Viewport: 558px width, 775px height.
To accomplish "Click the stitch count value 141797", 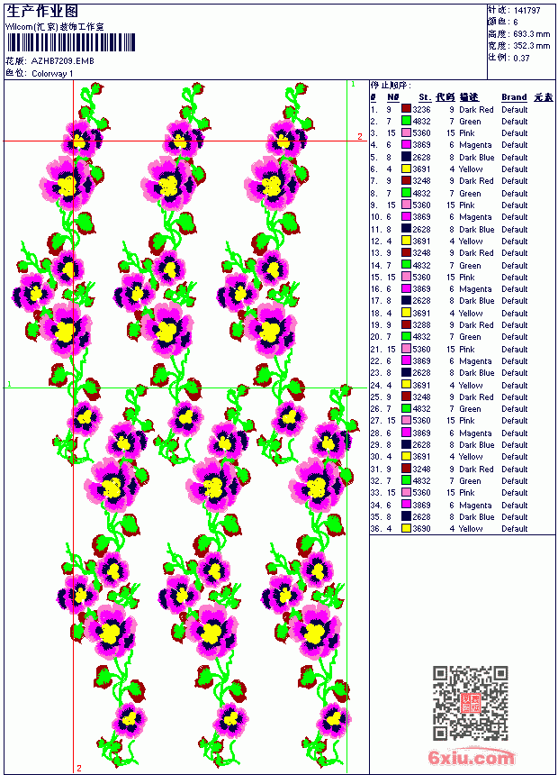I will (526, 10).
